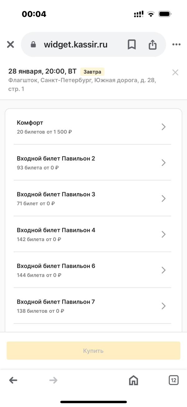187x407 pixels.
Task: Expand Входной билет Павильон 3 chevron
Action: point(164,198)
